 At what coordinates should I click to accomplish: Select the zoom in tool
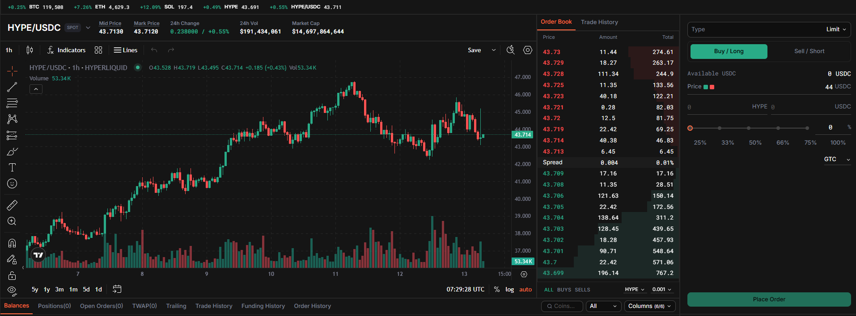tap(12, 221)
